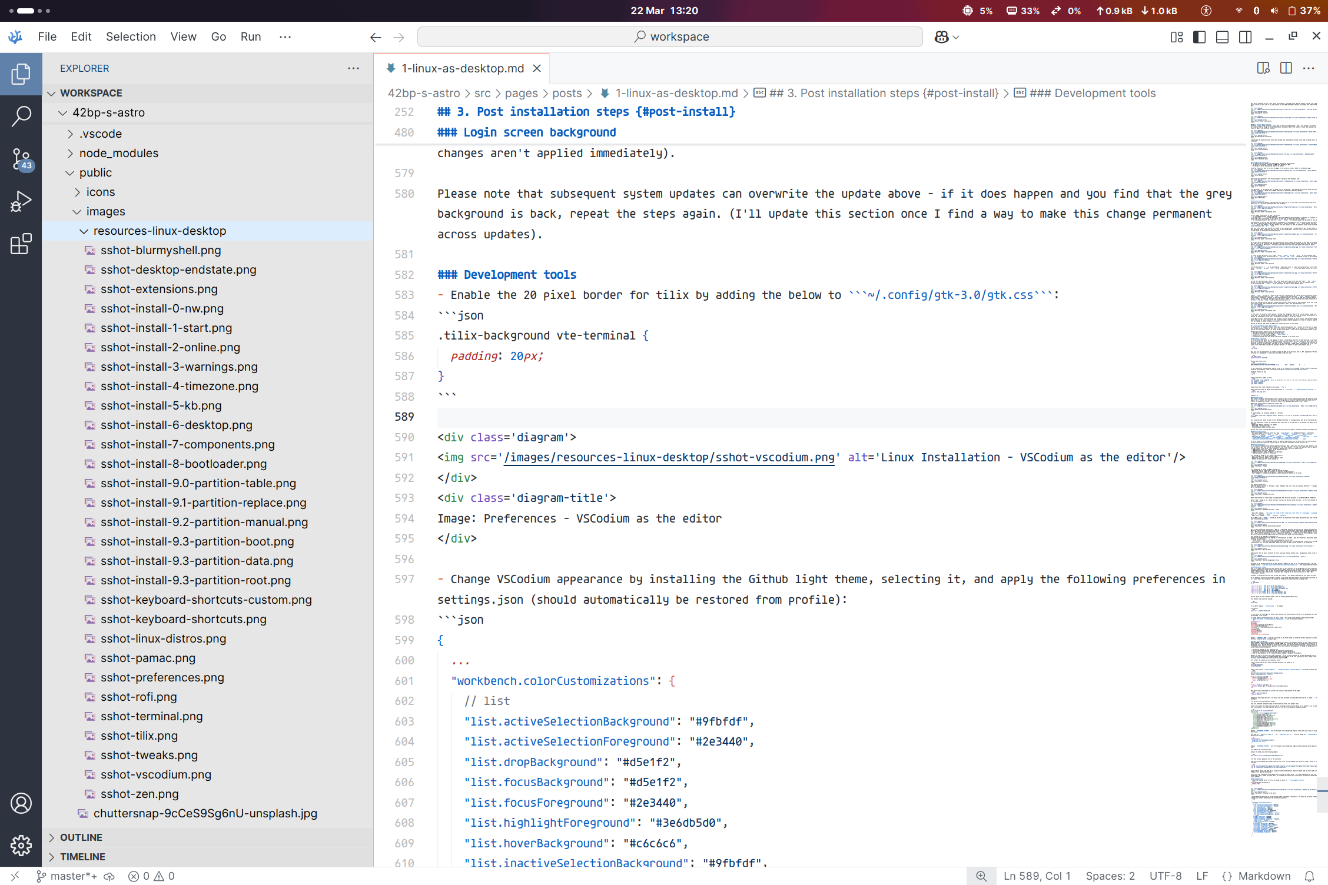Viewport: 1328px width, 885px height.
Task: Expand the icons folder
Action: pos(208,192)
